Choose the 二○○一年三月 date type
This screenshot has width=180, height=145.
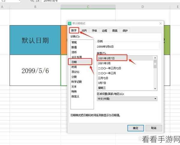125,73
